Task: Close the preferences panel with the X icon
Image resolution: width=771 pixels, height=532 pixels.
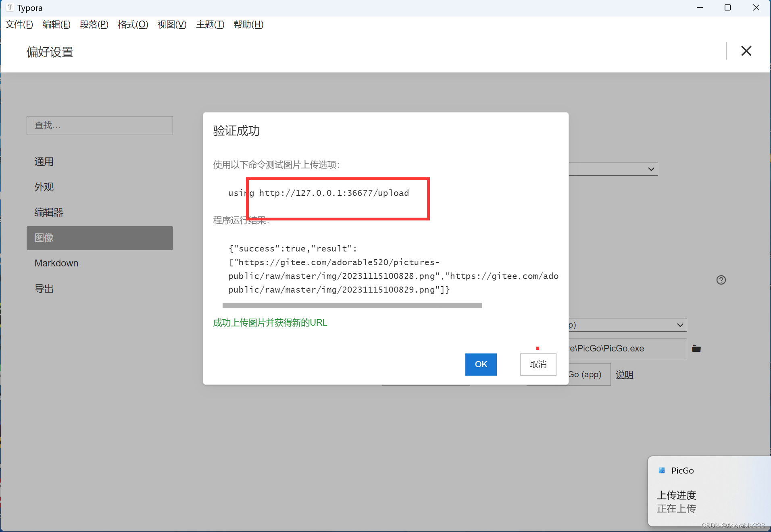Action: click(x=746, y=51)
